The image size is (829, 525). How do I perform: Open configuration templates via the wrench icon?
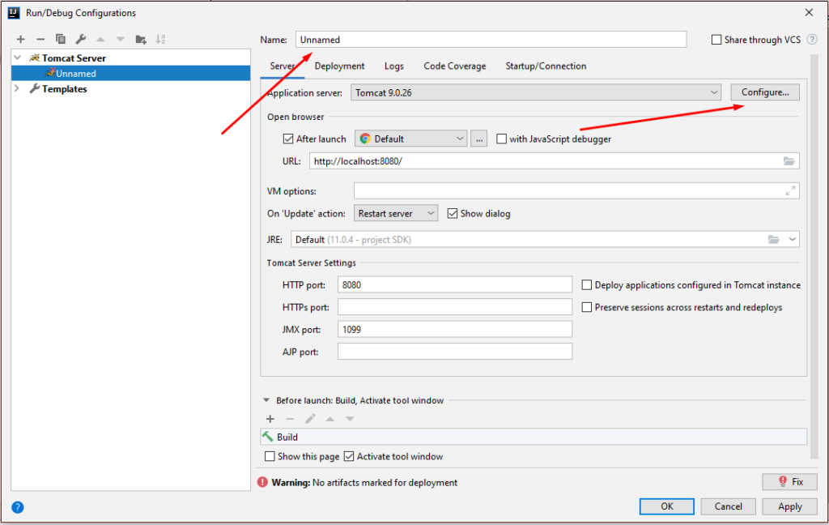click(81, 39)
